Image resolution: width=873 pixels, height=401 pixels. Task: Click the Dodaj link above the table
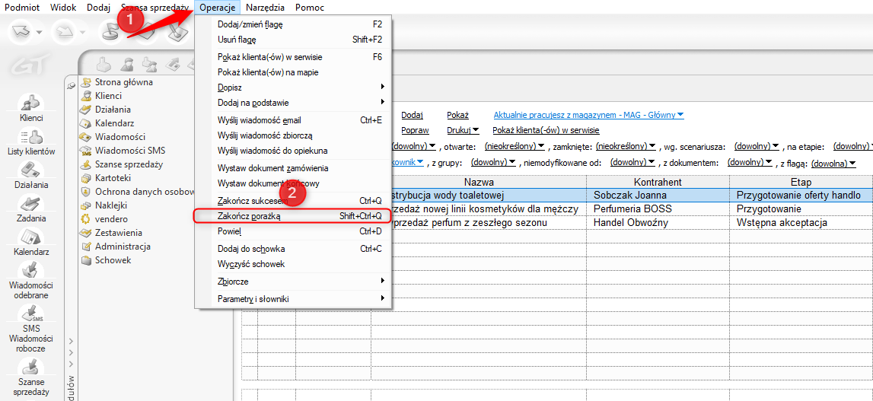pos(412,115)
